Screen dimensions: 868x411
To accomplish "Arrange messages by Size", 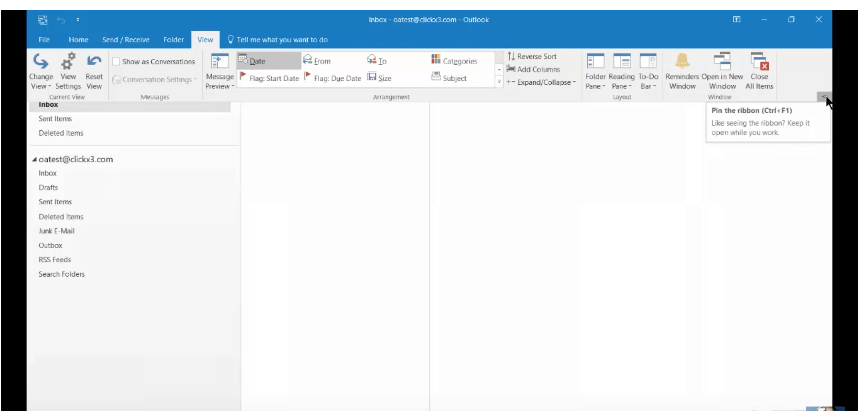I will coord(379,78).
